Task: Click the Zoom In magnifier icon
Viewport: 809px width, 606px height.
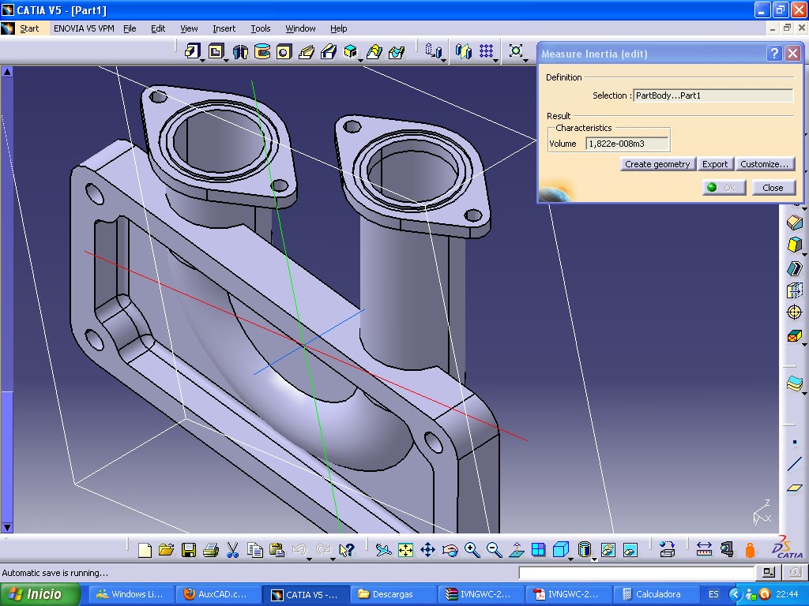Action: pyautogui.click(x=472, y=550)
